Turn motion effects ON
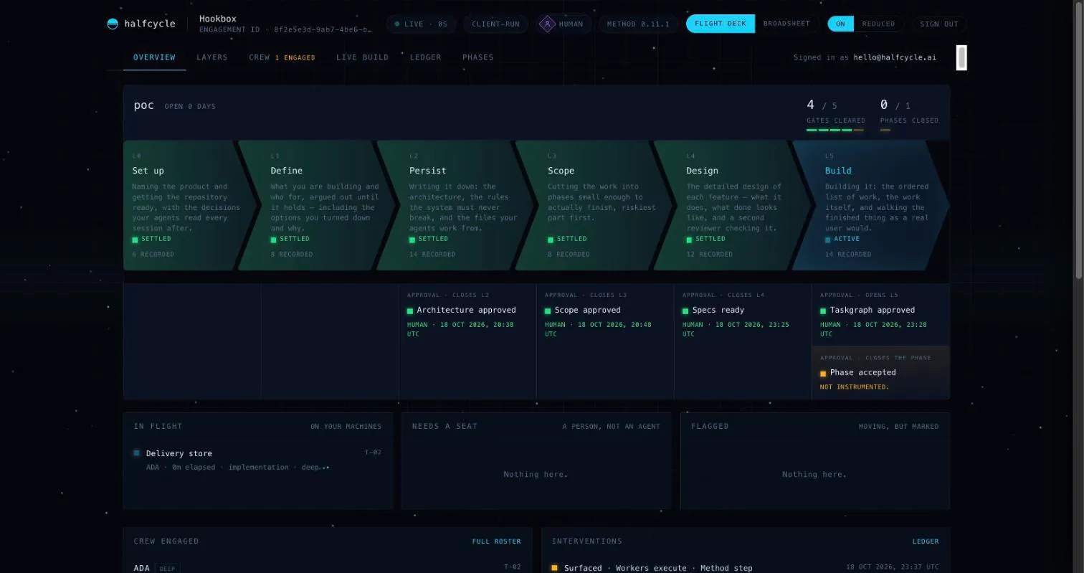 840,24
